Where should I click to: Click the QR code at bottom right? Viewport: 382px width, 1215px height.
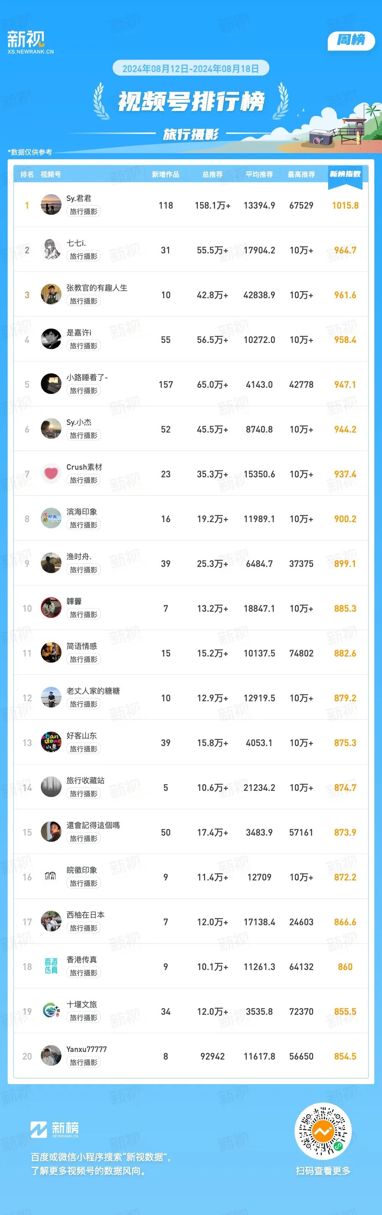pos(323,1131)
